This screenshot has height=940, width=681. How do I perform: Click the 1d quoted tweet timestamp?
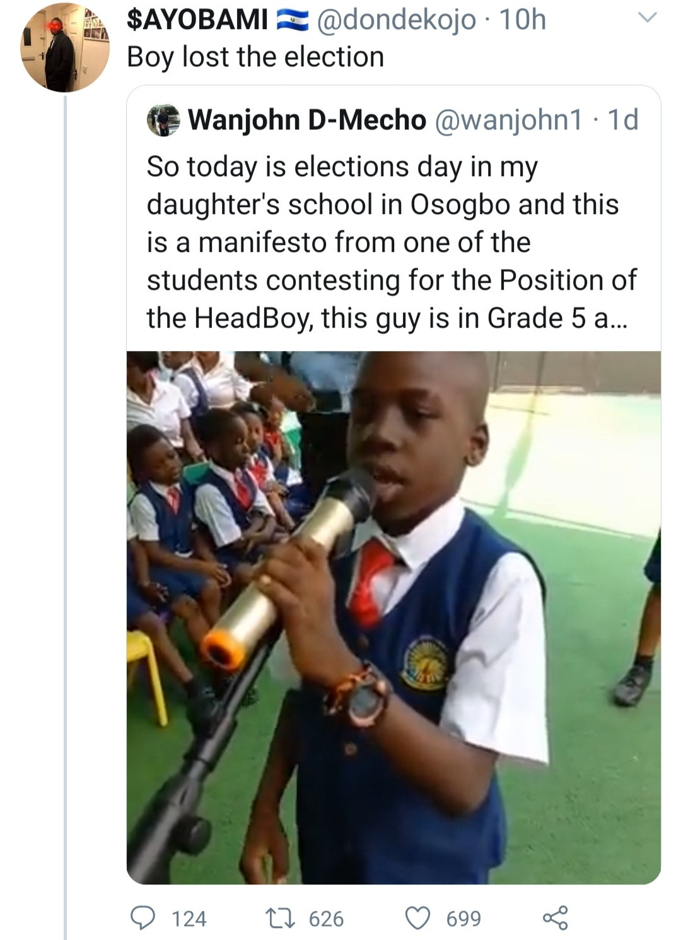coord(622,120)
